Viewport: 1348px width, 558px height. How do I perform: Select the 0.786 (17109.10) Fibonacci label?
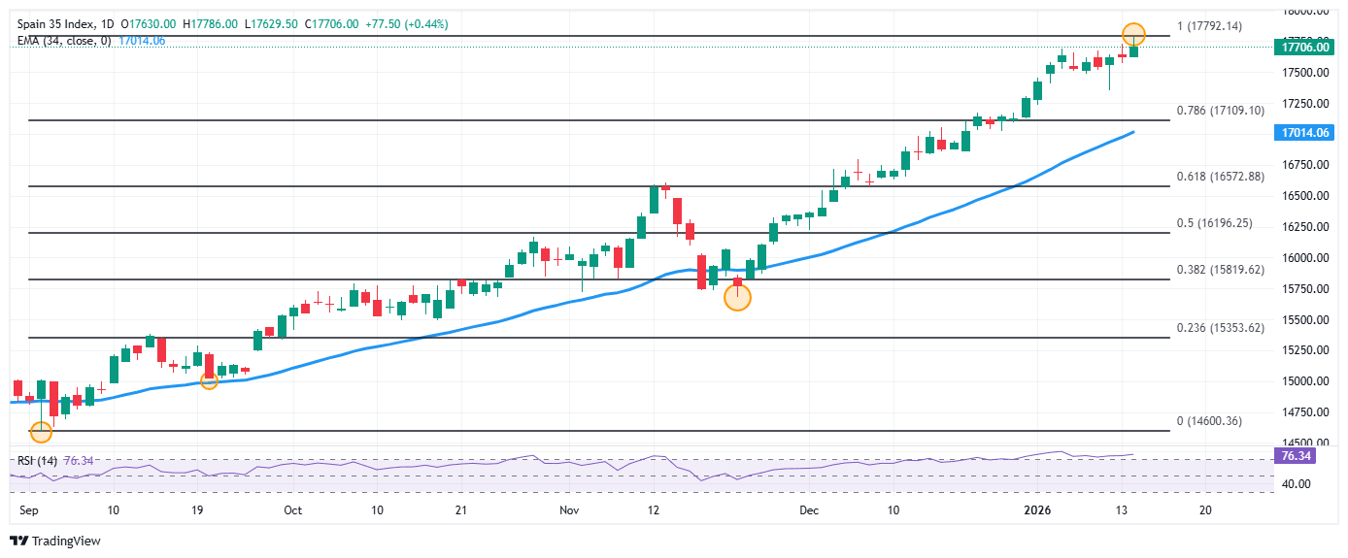1220,111
